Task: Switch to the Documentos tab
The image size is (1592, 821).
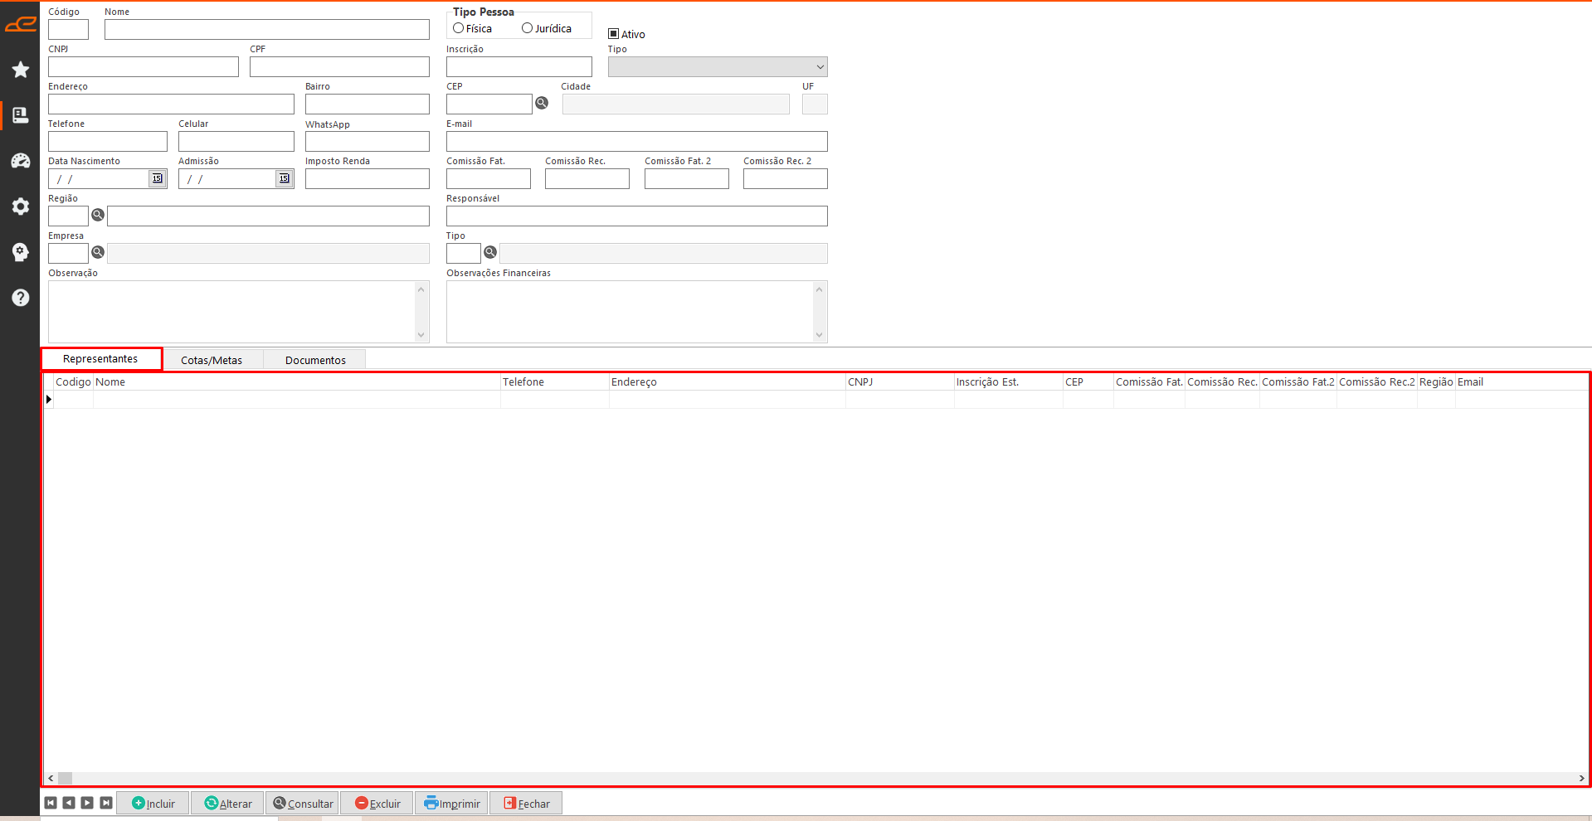Action: [x=315, y=360]
